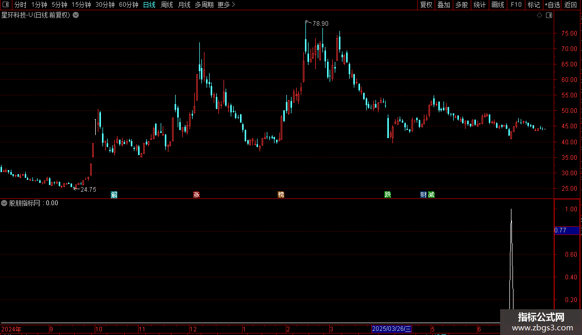Click the 78.90 high price label
The image size is (582, 335).
click(320, 24)
